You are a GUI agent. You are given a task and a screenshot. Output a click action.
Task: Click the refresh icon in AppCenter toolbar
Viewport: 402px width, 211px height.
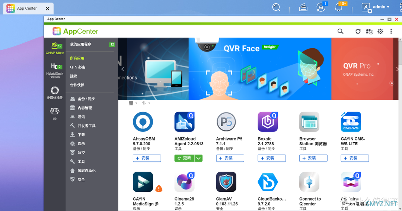pos(358,31)
